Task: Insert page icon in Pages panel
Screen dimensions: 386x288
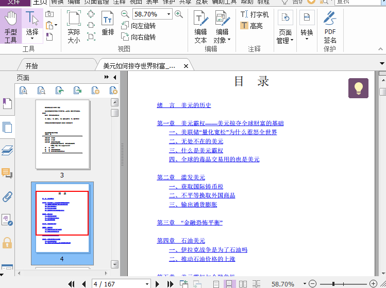Action: click(x=95, y=91)
